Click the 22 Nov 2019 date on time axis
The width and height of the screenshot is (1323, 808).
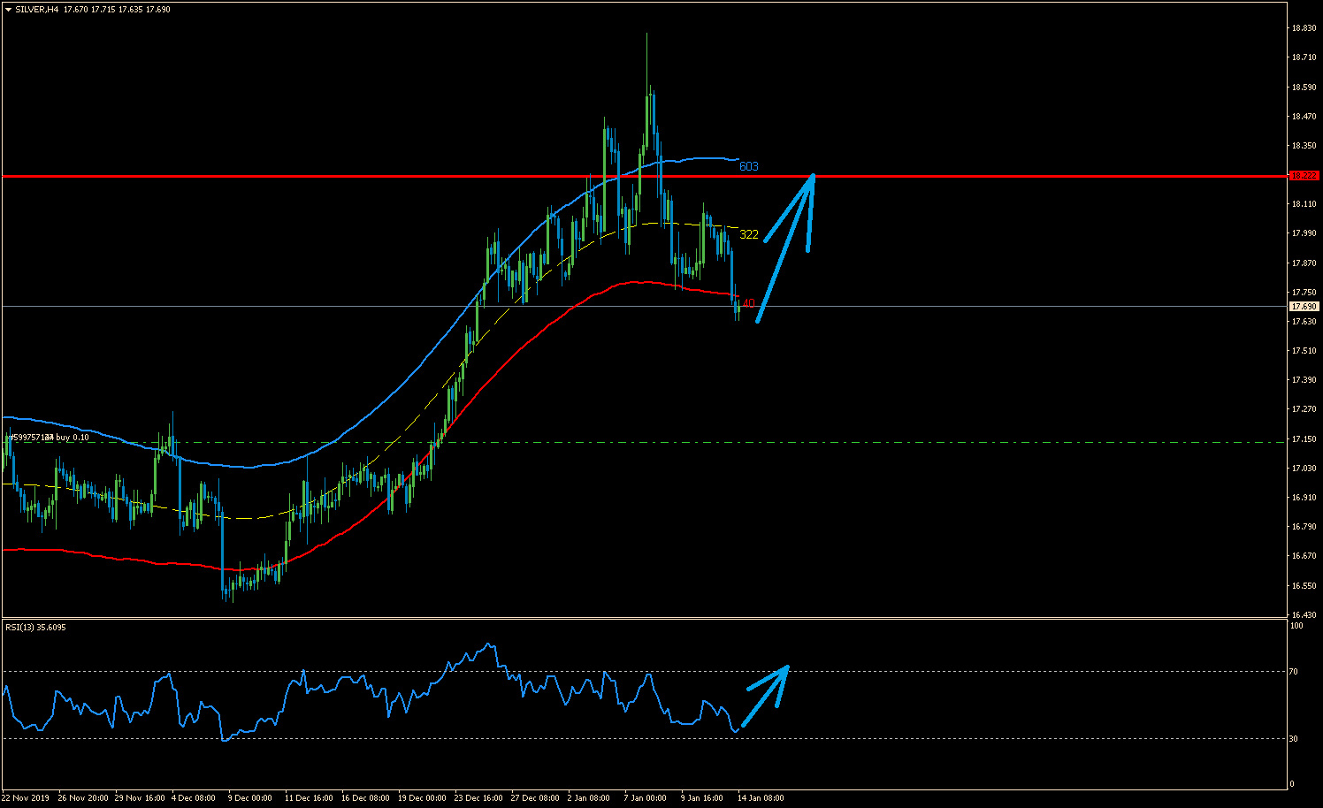point(26,798)
